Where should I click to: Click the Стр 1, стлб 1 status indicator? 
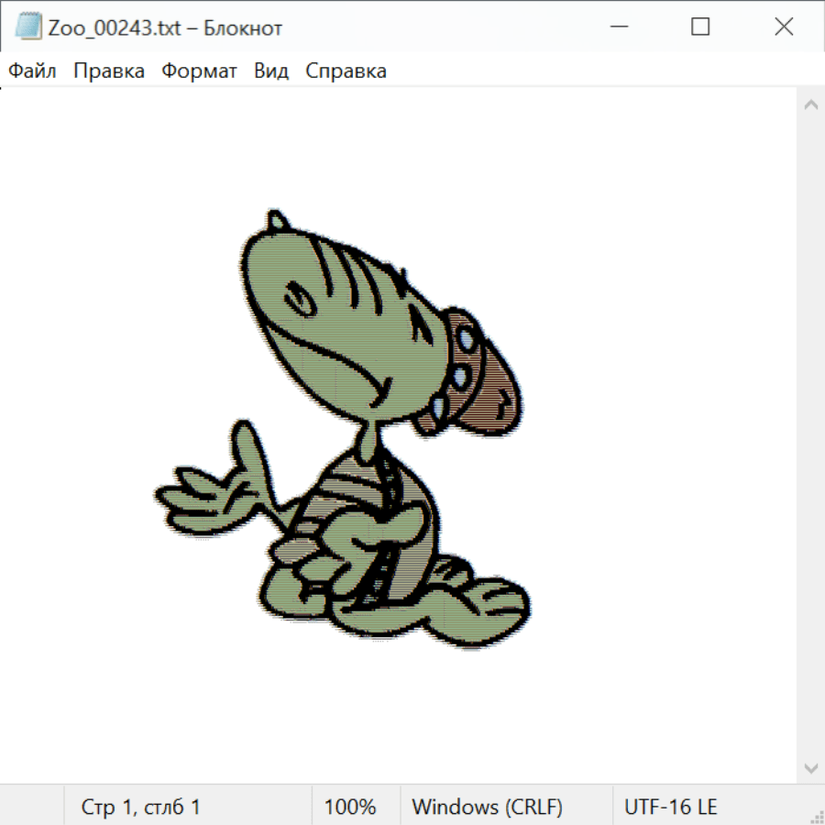(141, 807)
